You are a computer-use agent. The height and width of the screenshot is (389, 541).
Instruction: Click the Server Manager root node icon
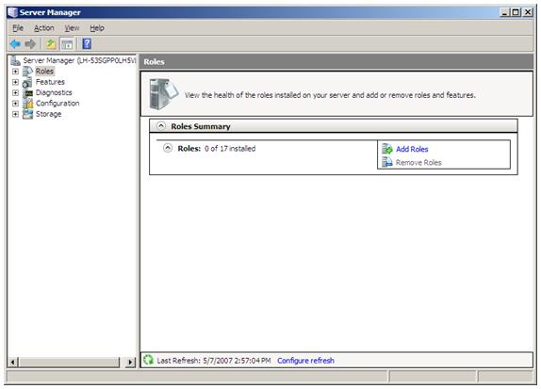[15, 60]
